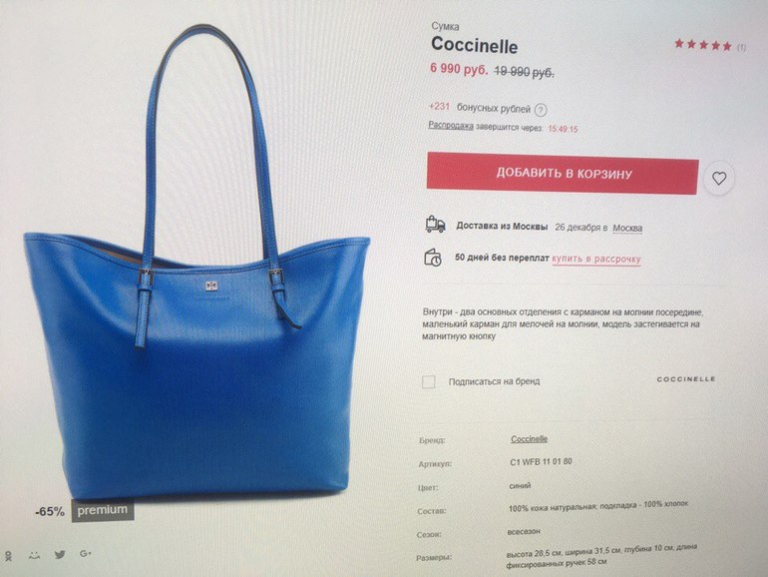The height and width of the screenshot is (577, 768).
Task: Click the COCCINELLE brand logo
Action: 686,379
